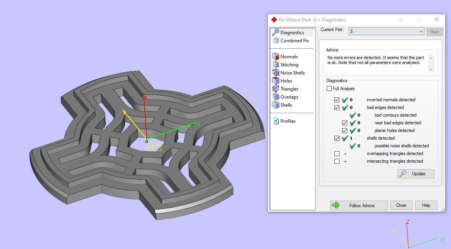The image size is (451, 249).
Task: Click the Overlaps cube icon
Action: click(x=276, y=97)
